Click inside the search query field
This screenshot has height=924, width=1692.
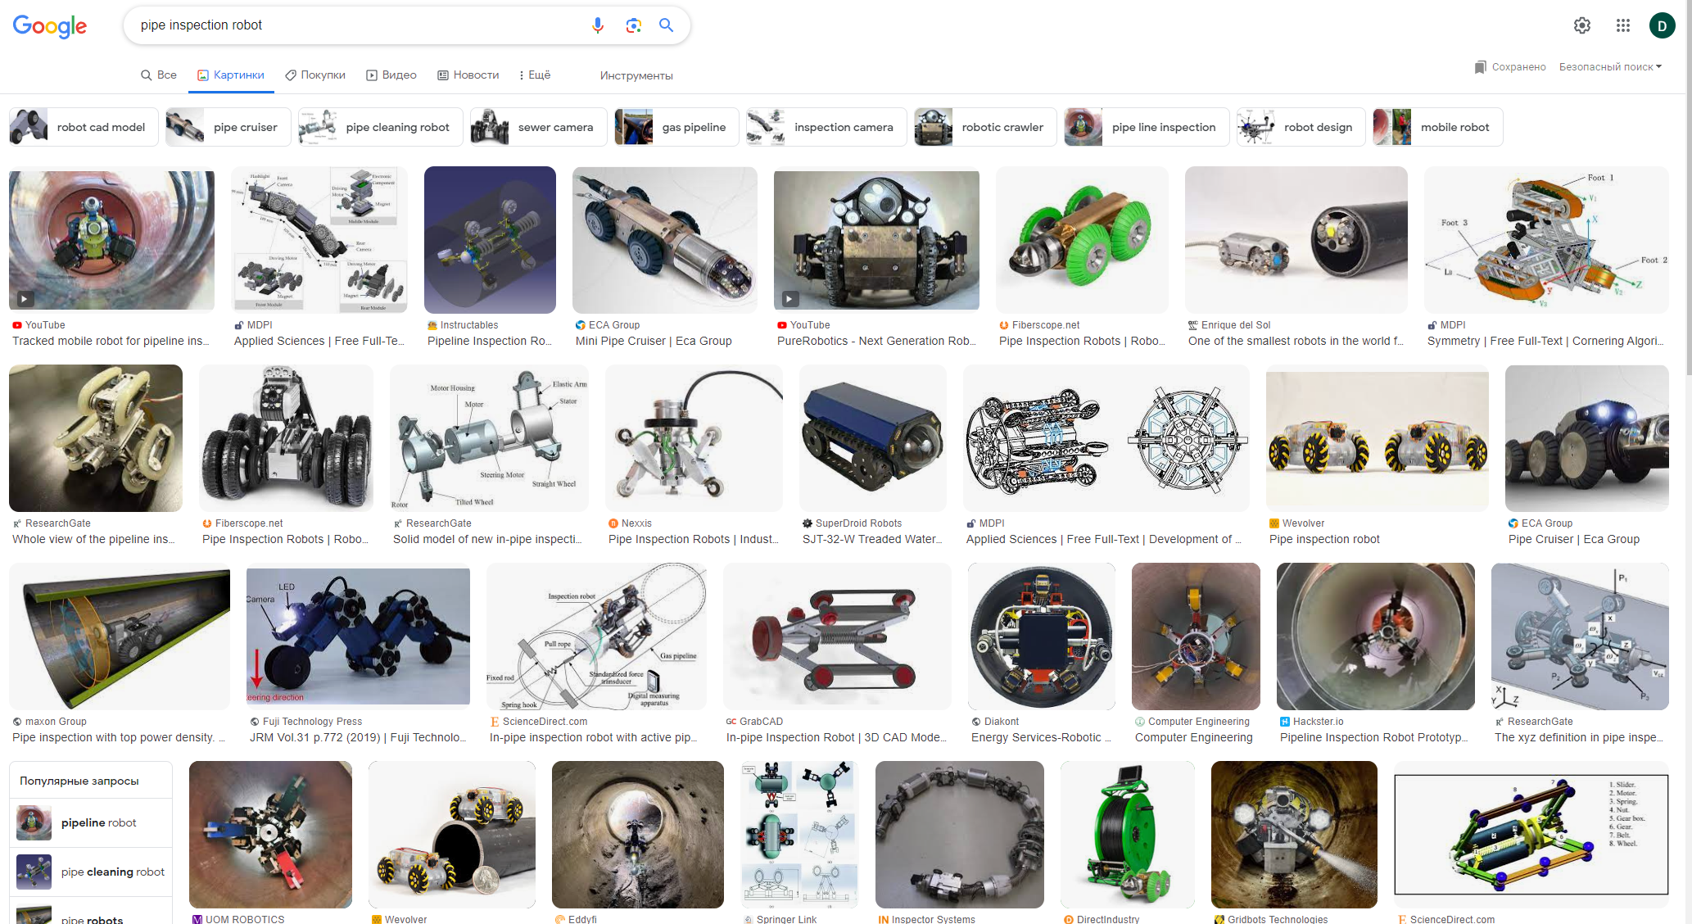[x=352, y=25]
